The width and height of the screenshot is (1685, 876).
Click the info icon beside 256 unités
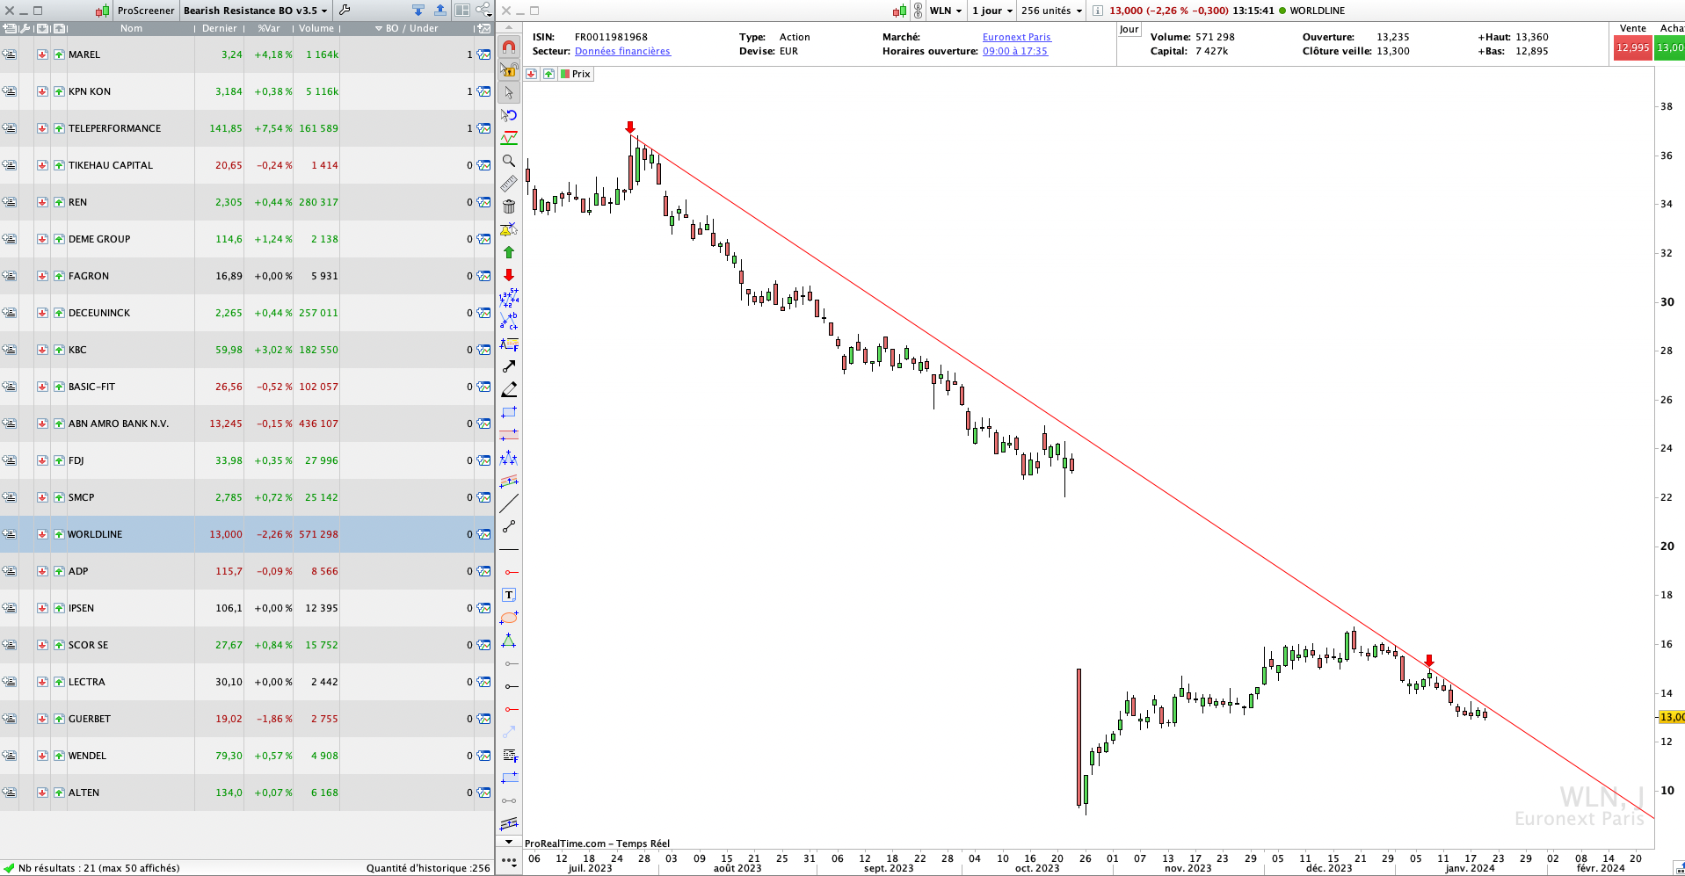pos(1098,11)
